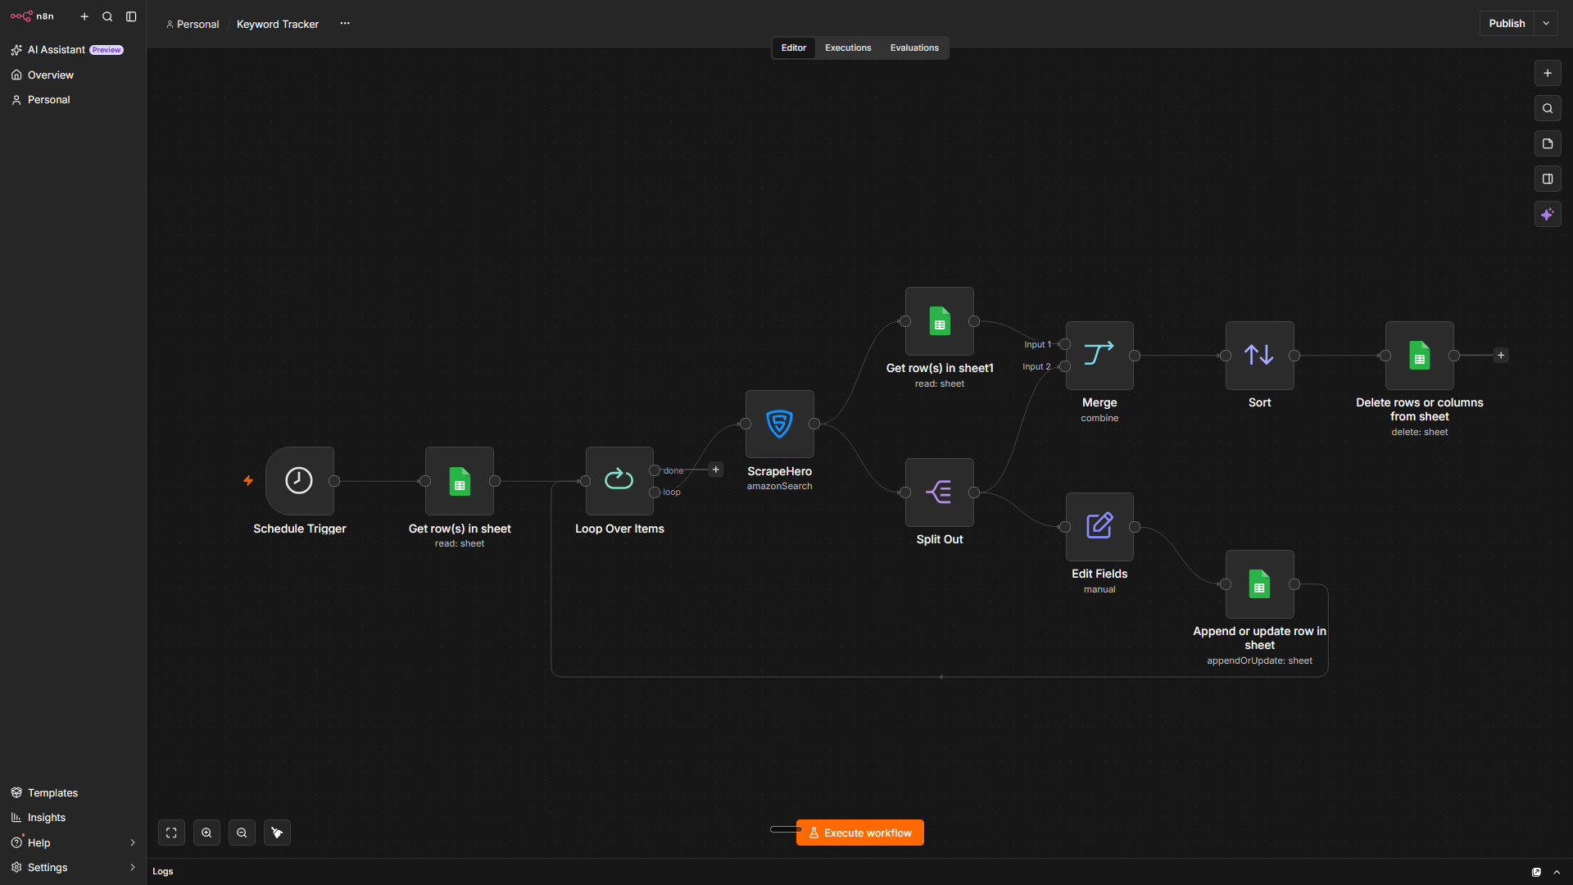Expand the Help submenu
Viewport: 1573px width, 885px height.
133,842
